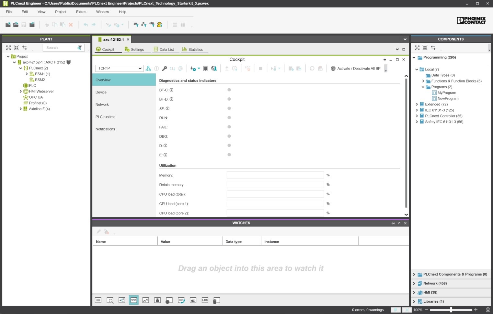Open the LOG viewer from the bottom toolbar
Screen dimensions: 493x314
205,300
